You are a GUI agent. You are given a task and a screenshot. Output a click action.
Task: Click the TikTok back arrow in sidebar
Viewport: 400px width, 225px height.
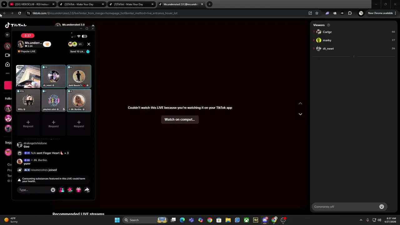point(7,35)
